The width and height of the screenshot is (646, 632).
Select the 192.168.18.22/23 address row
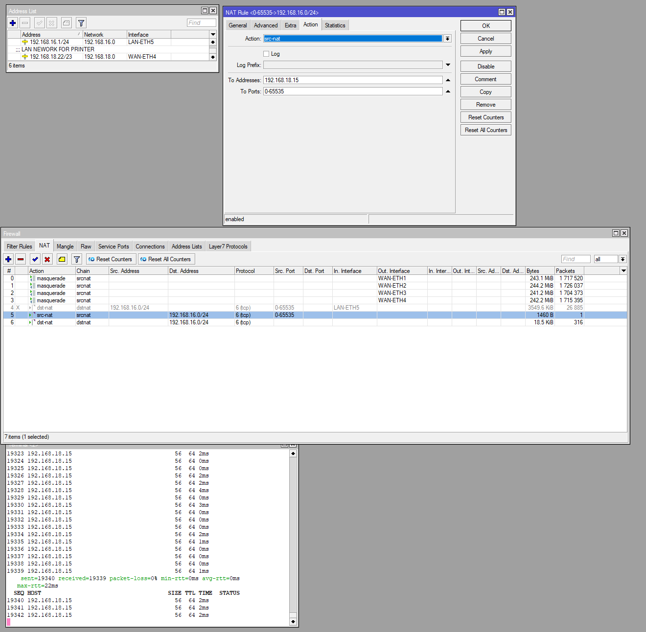pos(108,57)
